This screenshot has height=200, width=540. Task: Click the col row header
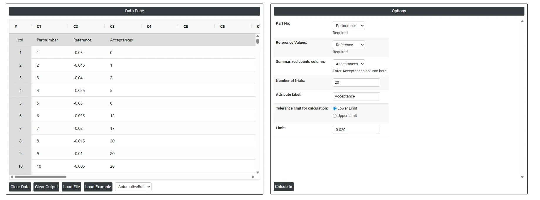coord(20,40)
